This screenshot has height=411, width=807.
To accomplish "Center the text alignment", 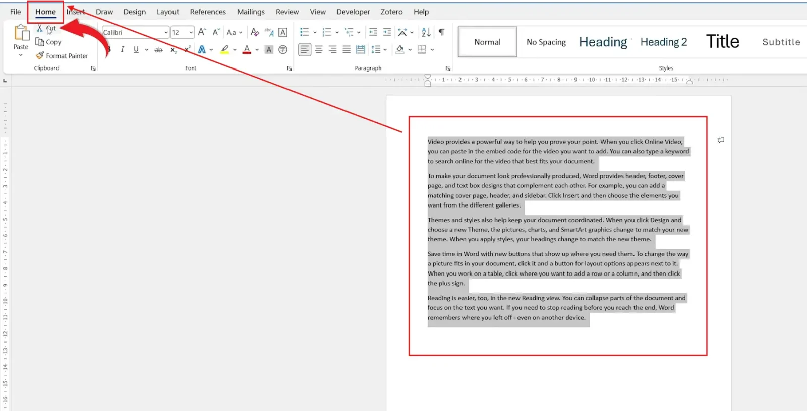I will tap(319, 49).
